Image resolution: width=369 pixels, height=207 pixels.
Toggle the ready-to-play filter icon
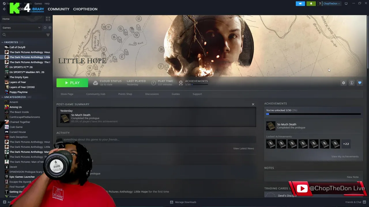(x=50, y=28)
